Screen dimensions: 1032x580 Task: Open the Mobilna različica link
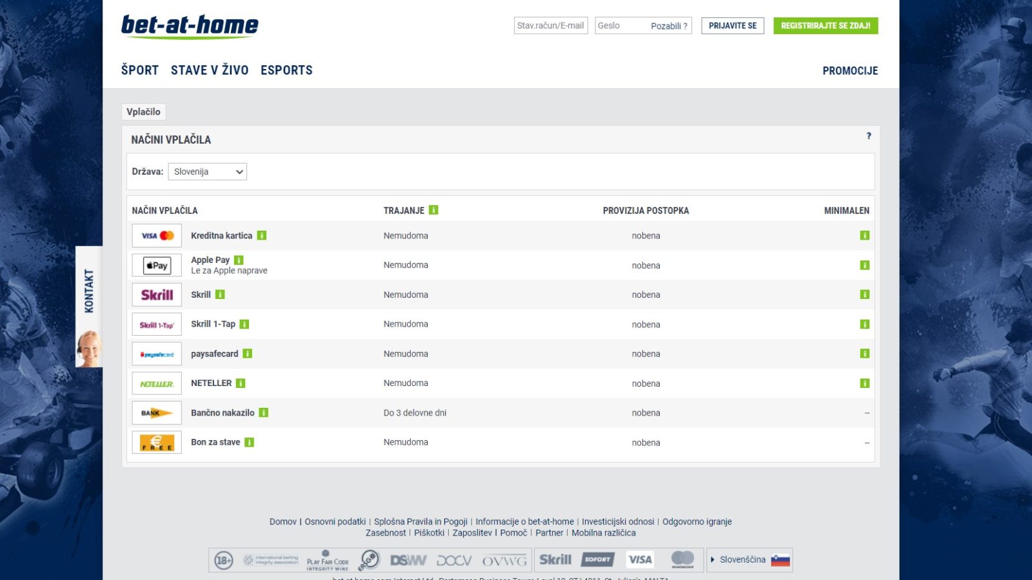click(604, 532)
